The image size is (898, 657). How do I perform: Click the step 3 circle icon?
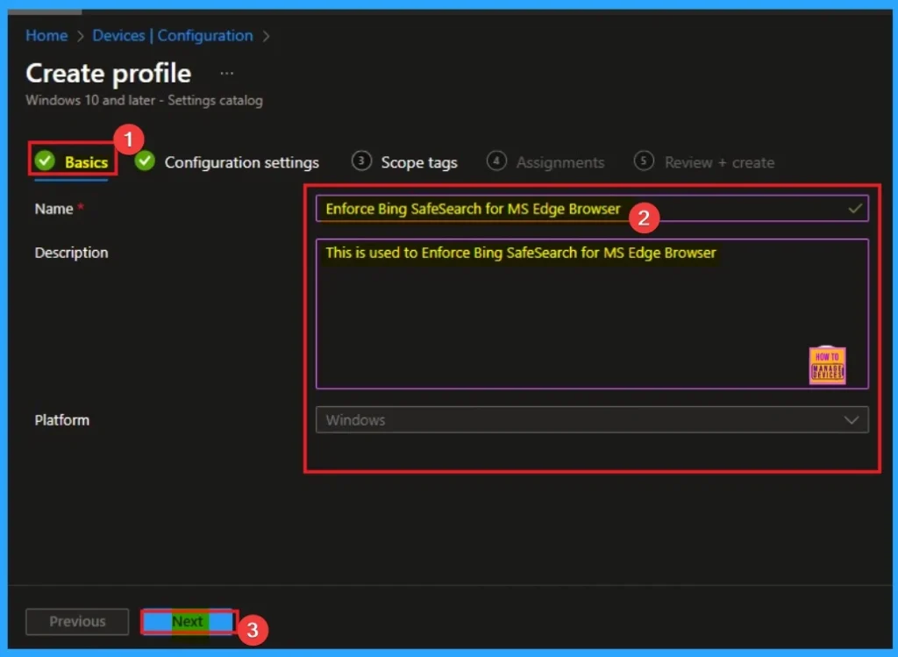[x=361, y=161]
